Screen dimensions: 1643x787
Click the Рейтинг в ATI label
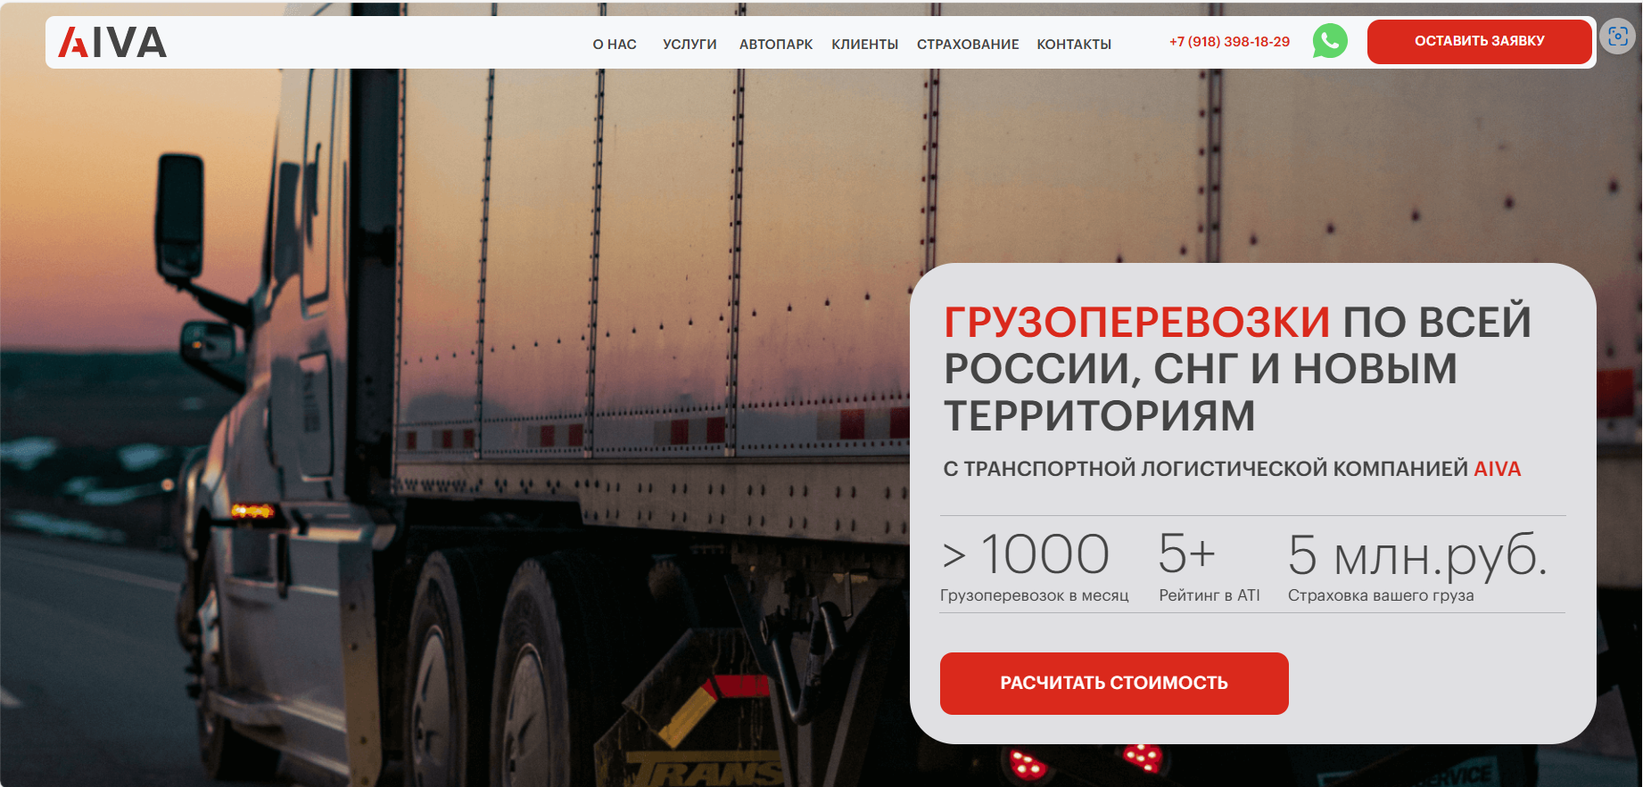[x=1210, y=595]
